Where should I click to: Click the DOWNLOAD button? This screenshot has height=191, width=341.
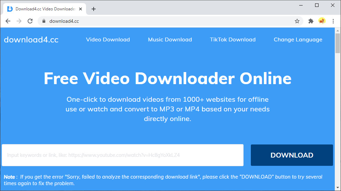(292, 155)
